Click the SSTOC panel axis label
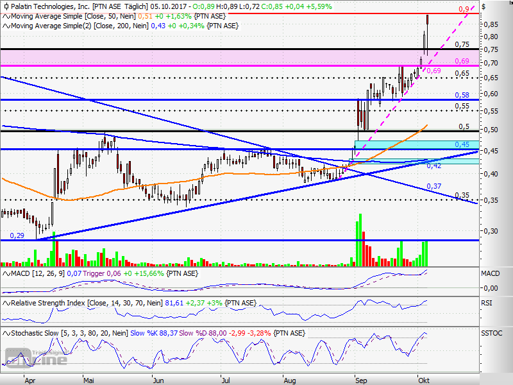The height and width of the screenshot is (385, 513). coord(491,333)
